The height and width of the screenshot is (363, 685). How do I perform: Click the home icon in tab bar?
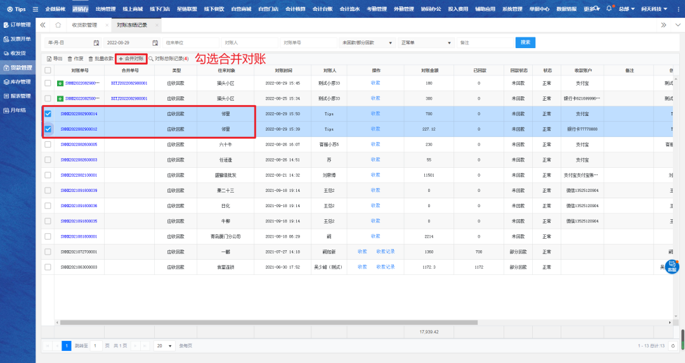[58, 25]
